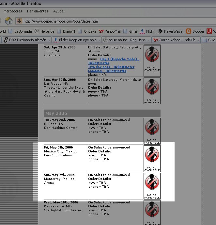Screen dimensions: 216x225
Task: Click the Heise.de bookmark icon
Action: [x=37, y=31]
